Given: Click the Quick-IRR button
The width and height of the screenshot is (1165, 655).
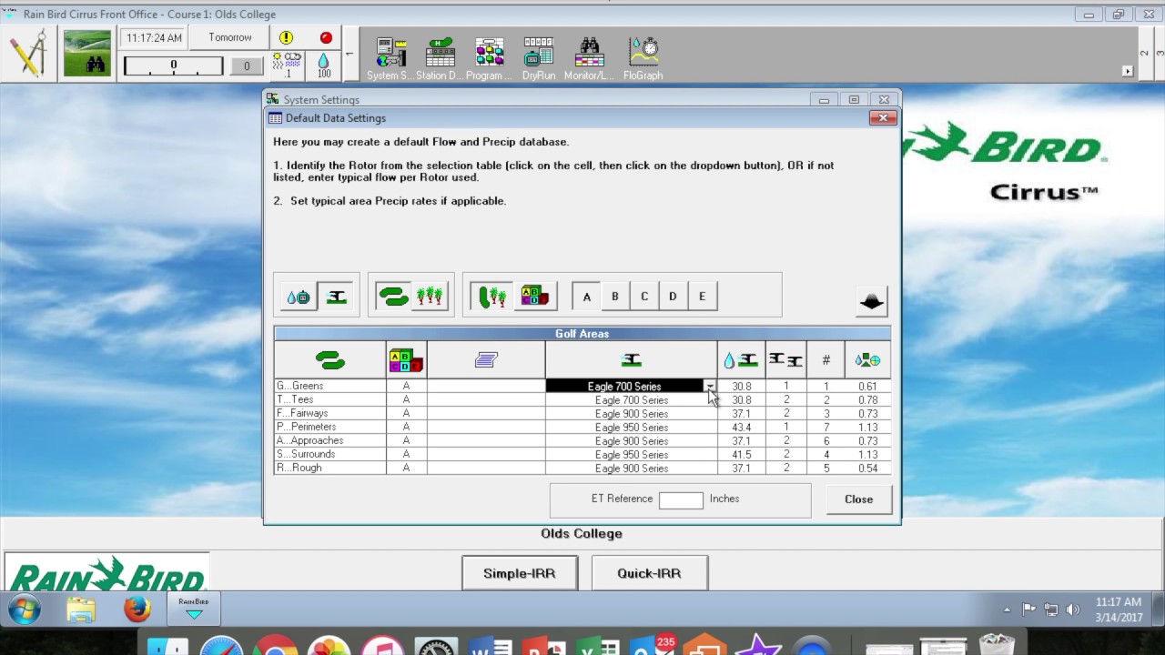Looking at the screenshot, I should pos(649,573).
